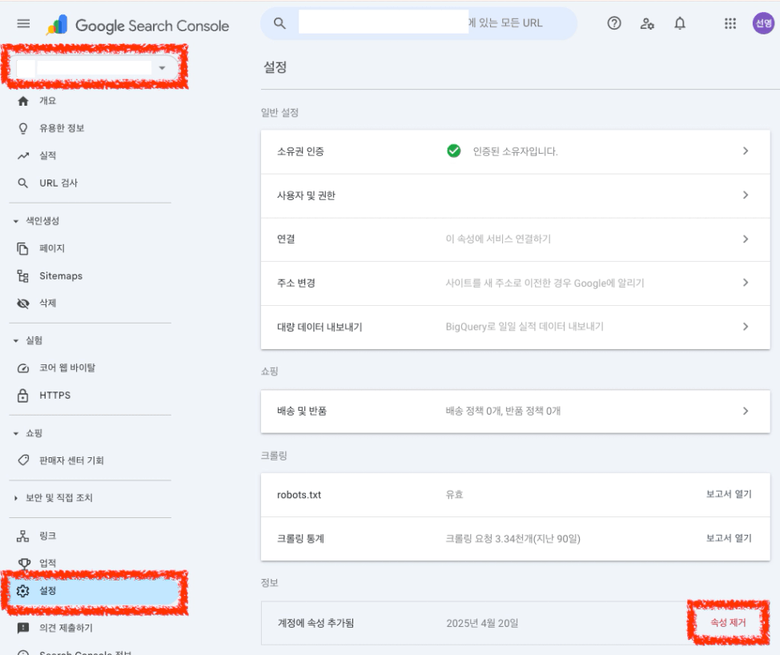
Task: Go to 실적 in the sidebar
Action: click(48, 155)
